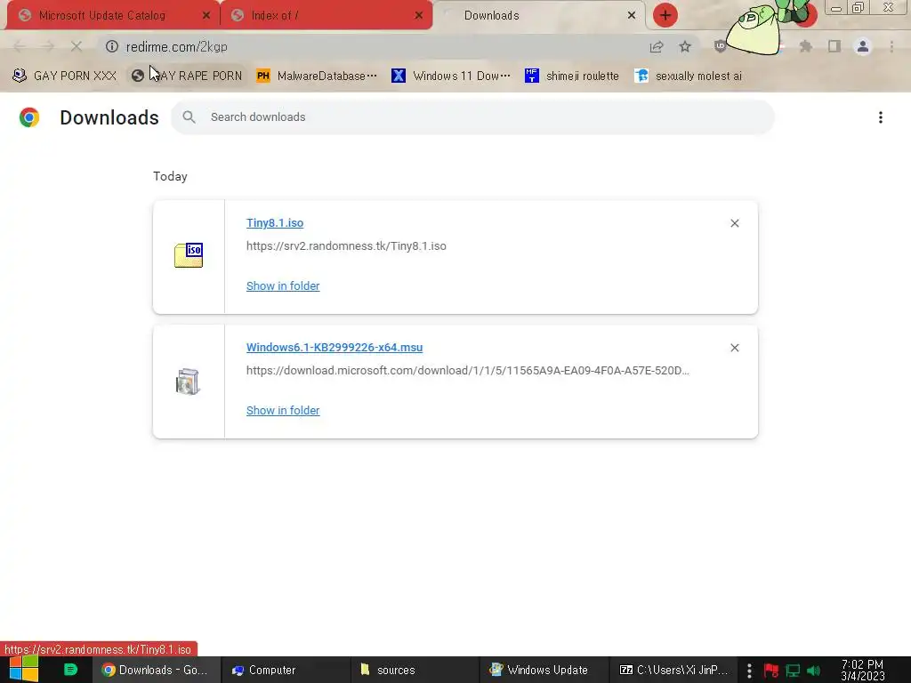The width and height of the screenshot is (911, 683).
Task: Click the red flag tray icon
Action: pos(771,671)
